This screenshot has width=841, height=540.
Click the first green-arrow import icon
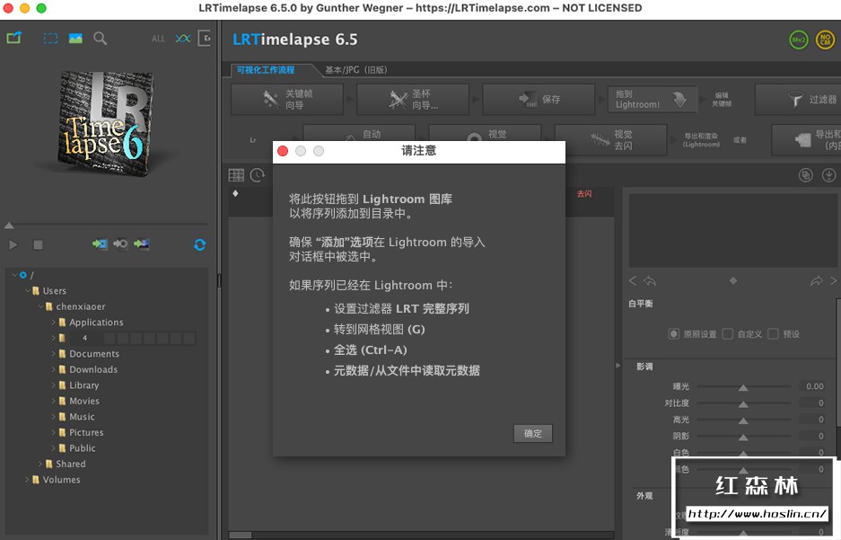point(100,244)
